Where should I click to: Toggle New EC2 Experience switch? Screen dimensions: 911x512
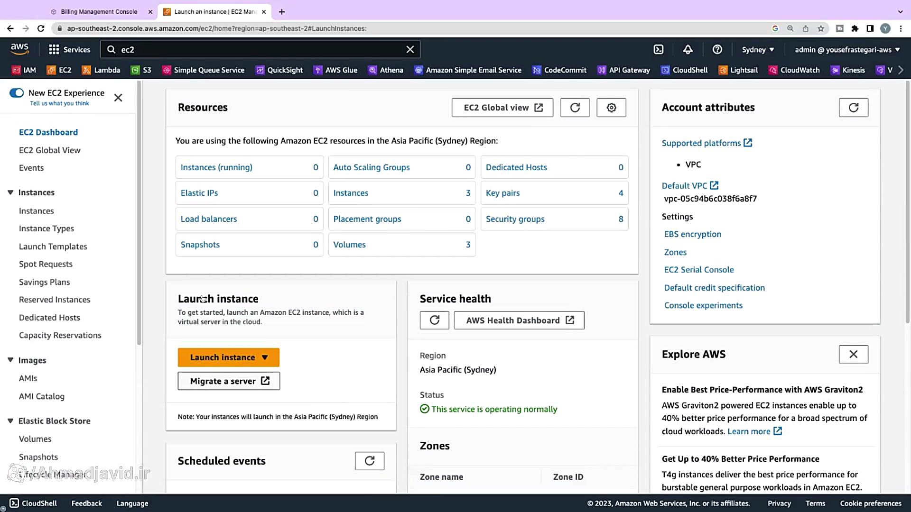click(17, 93)
